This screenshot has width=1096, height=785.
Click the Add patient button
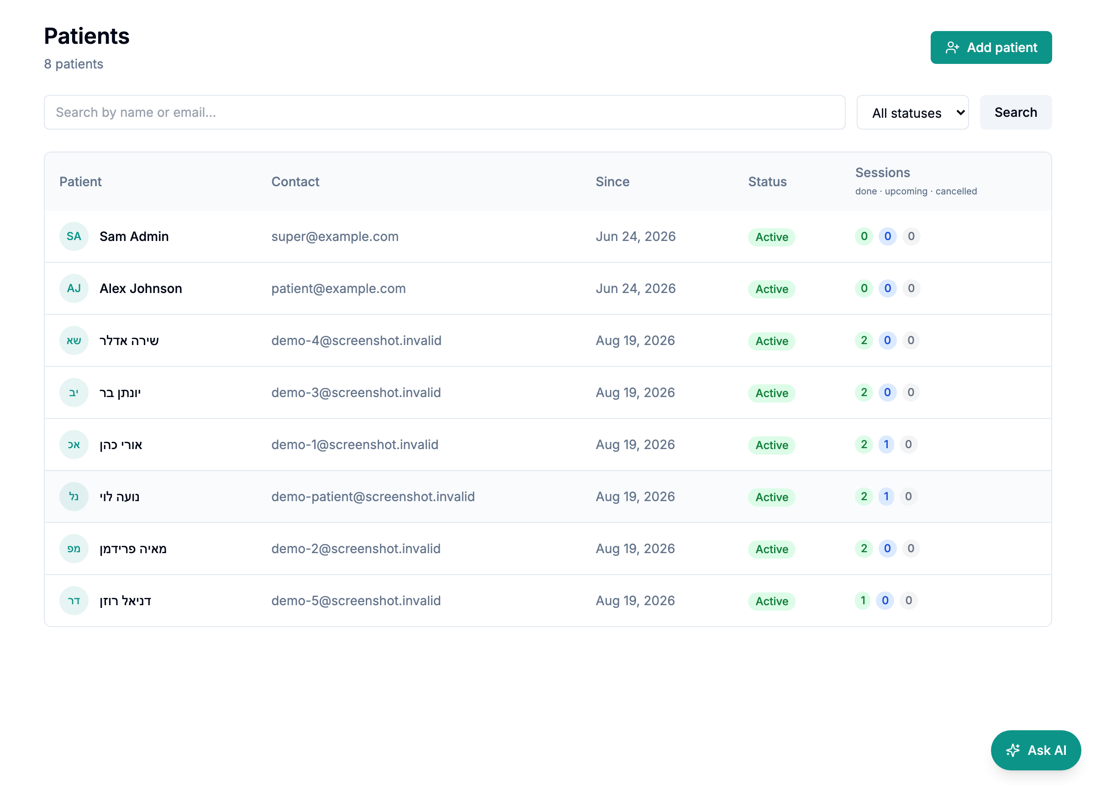click(991, 47)
